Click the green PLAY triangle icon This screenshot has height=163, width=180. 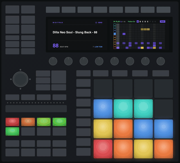[x=114, y=22]
